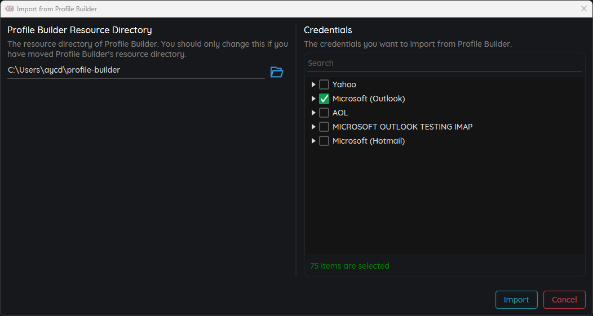
Task: Check the Yahoo checkbox
Action: [x=324, y=84]
